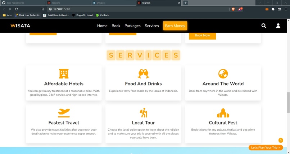Open the user profile icon

click(278, 26)
